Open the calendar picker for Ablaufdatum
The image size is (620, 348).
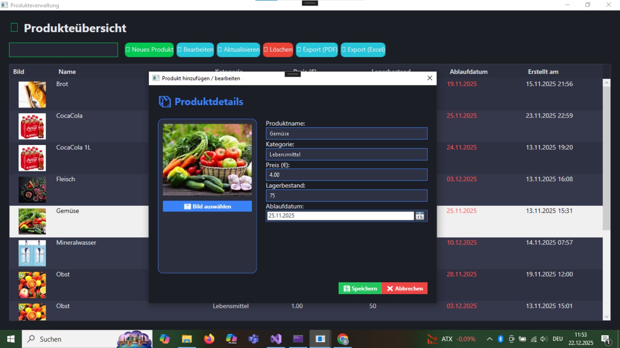420,216
